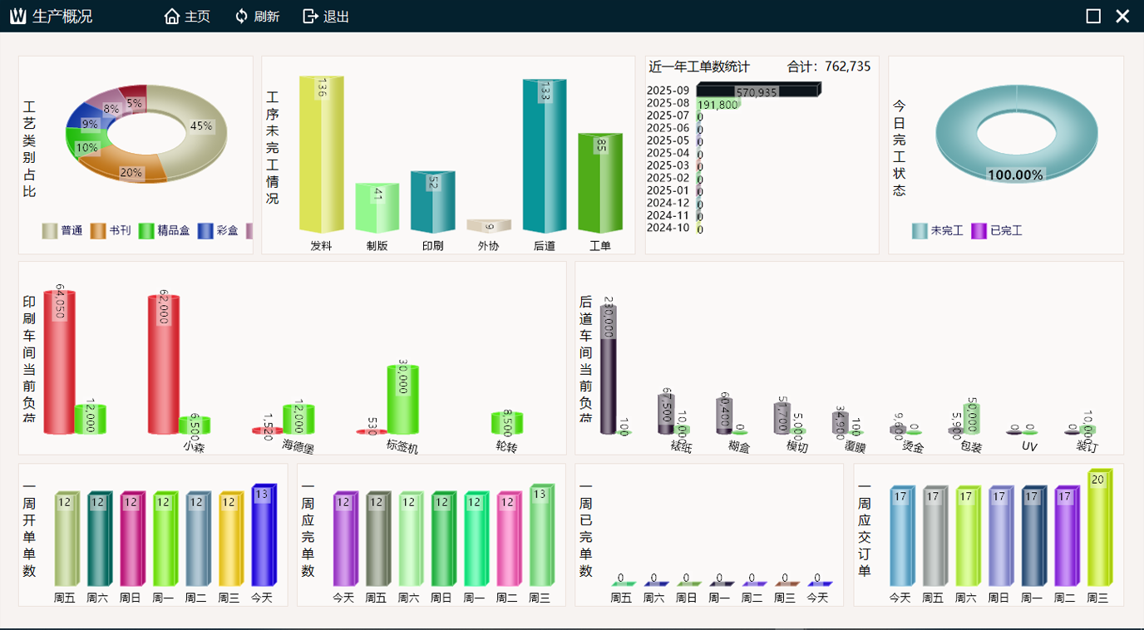Close the 生产概况 window

coord(1122,17)
